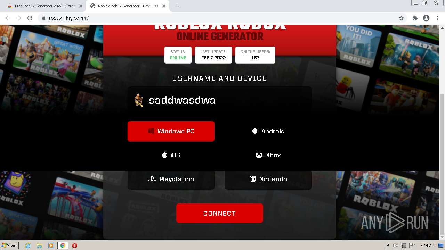Pick the Nintendo device option

pyautogui.click(x=268, y=179)
